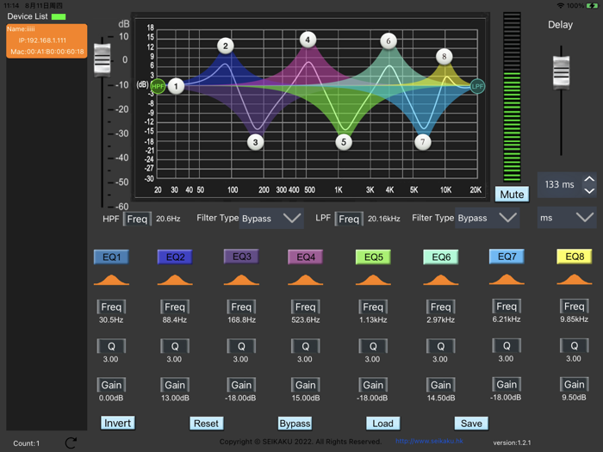Image resolution: width=603 pixels, height=452 pixels.
Task: Click EQ1 orange bell filter shape icon
Action: (x=111, y=280)
